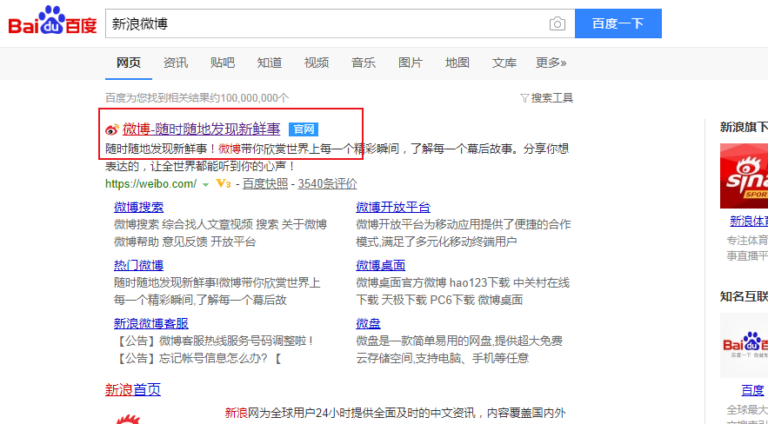Open the 视频 tab
The width and height of the screenshot is (768, 424).
(317, 63)
